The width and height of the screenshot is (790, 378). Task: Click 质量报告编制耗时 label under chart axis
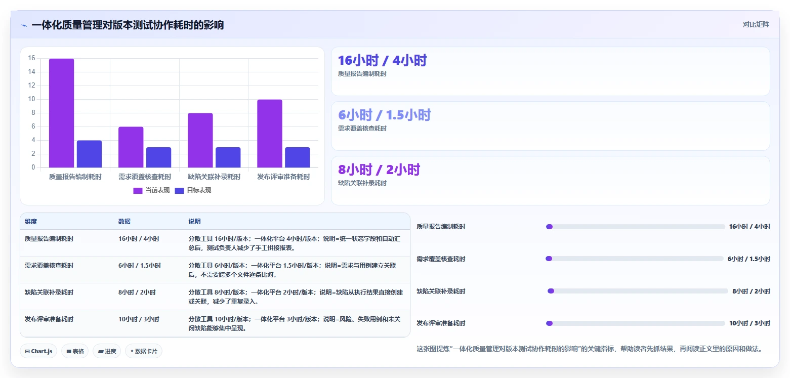pos(75,177)
